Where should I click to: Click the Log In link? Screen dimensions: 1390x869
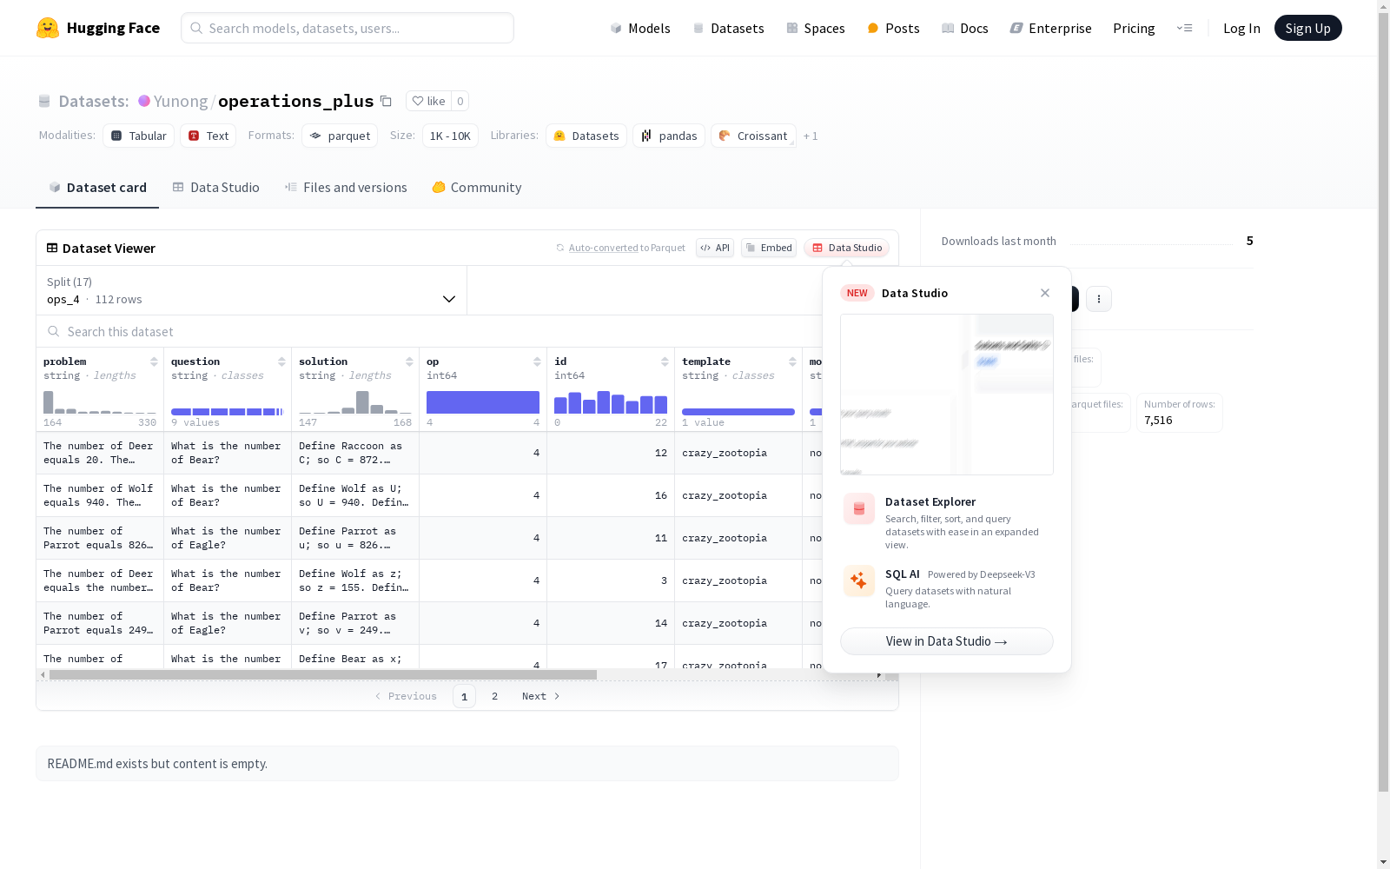click(1241, 28)
